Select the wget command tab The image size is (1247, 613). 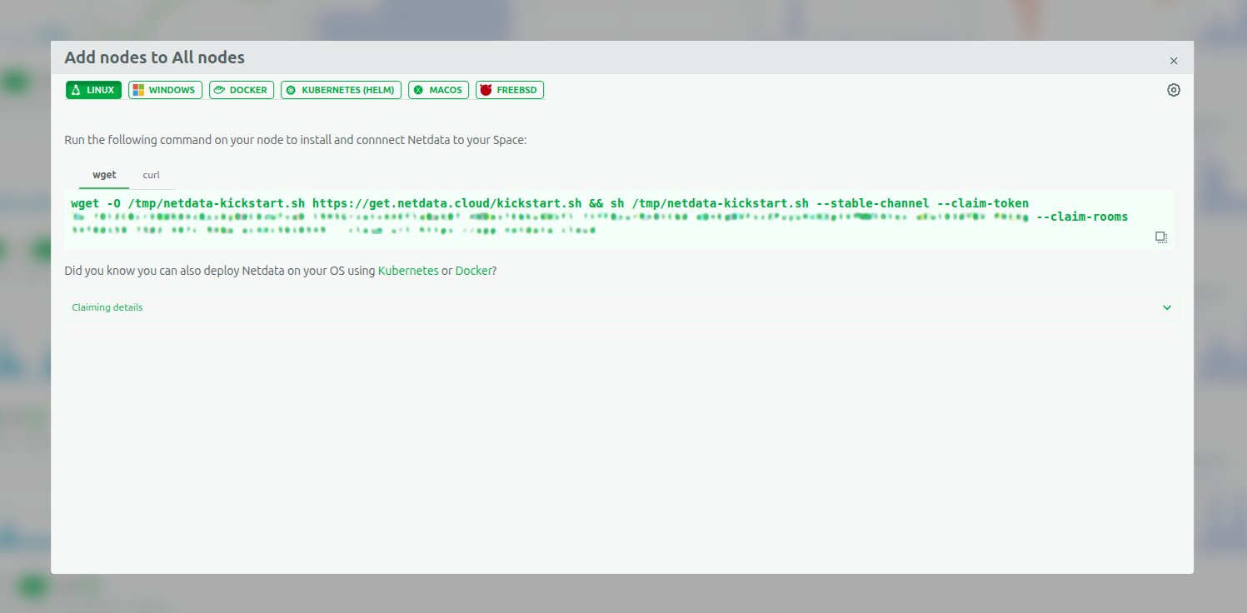pos(104,175)
